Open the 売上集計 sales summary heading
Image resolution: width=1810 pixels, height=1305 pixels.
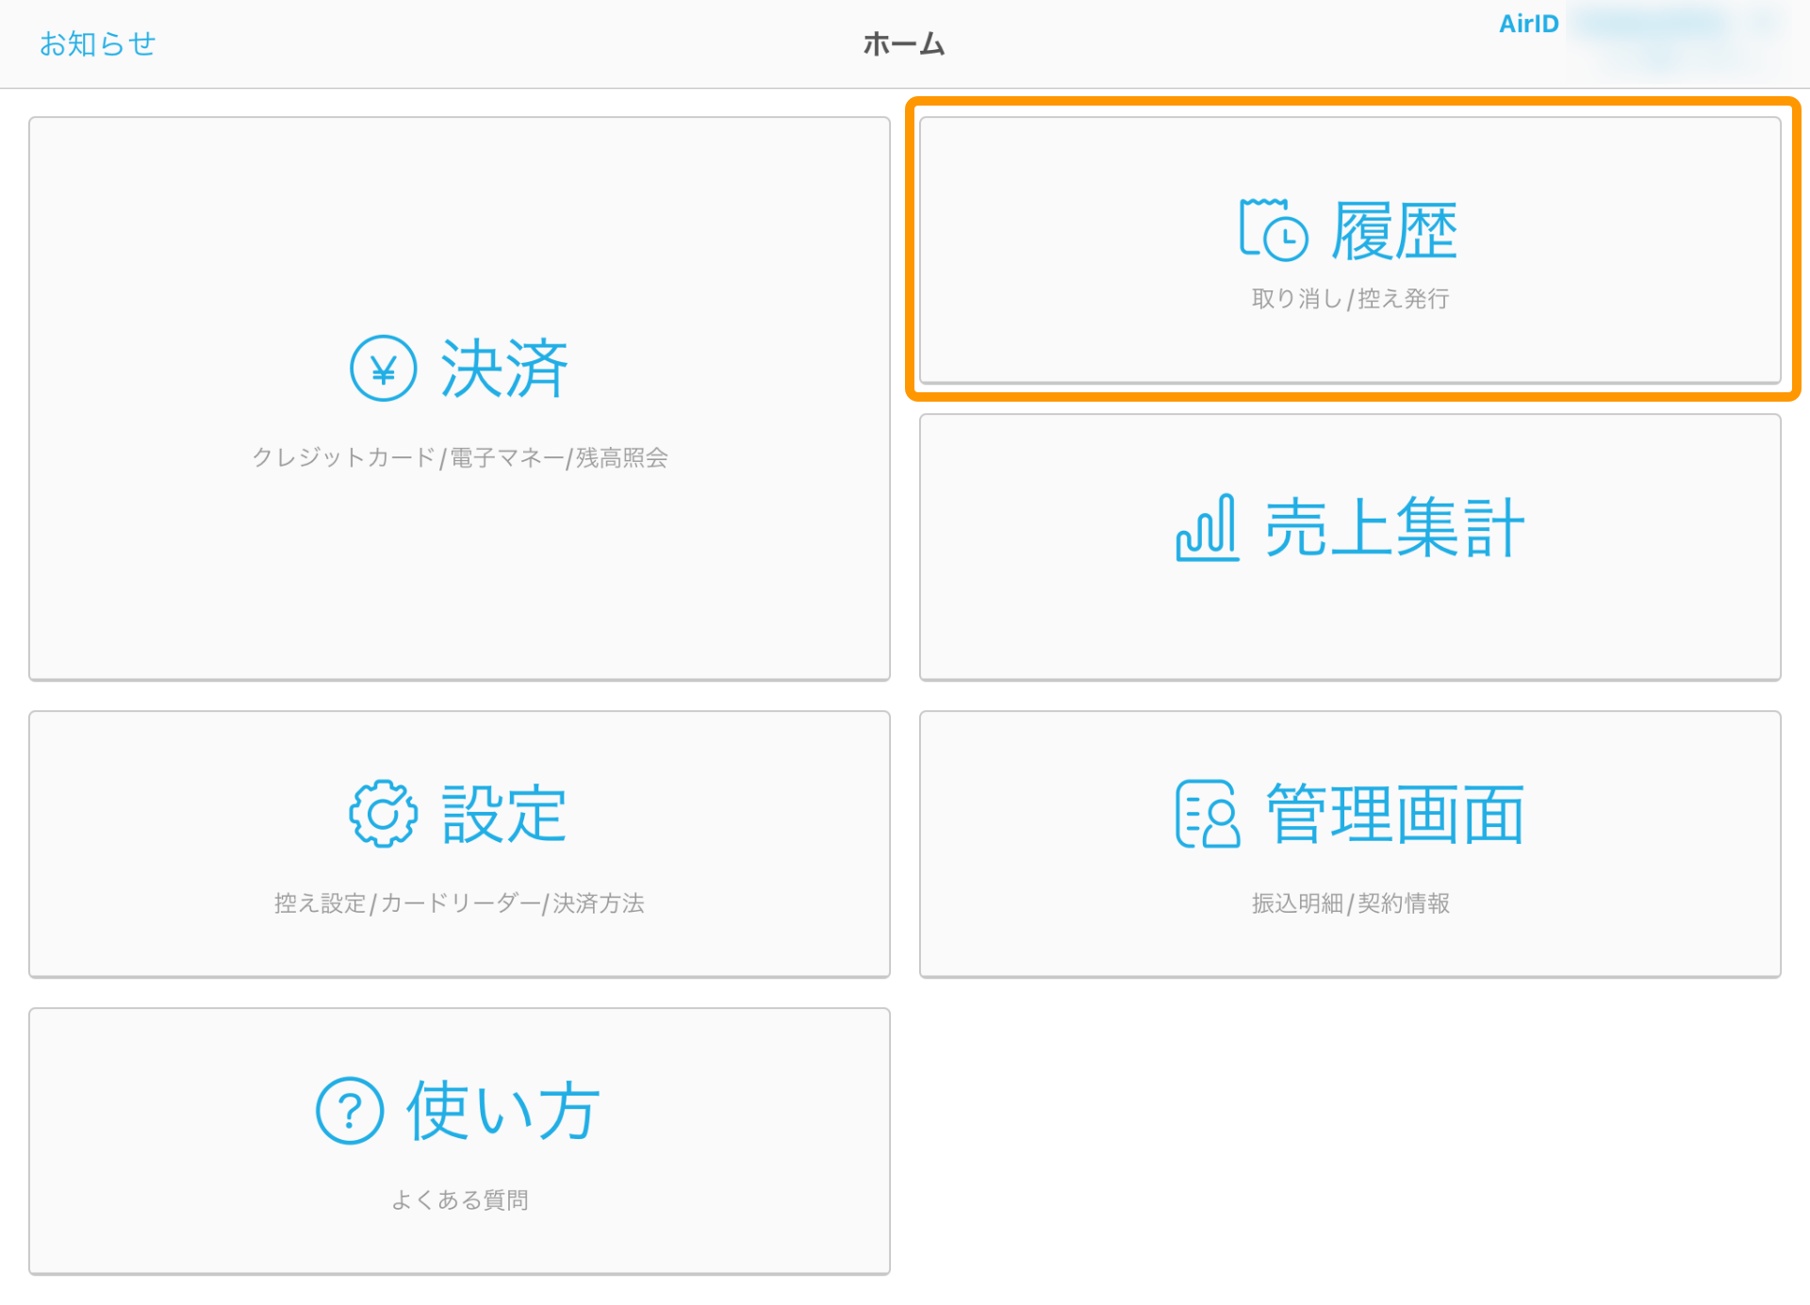(x=1394, y=528)
